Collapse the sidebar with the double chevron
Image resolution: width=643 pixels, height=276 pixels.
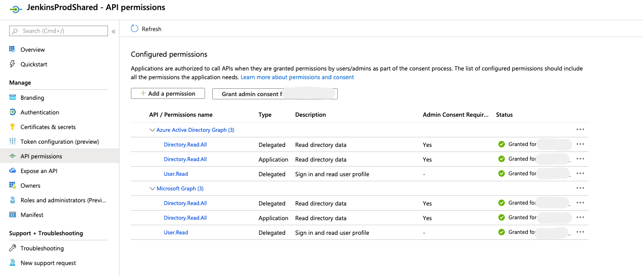[113, 31]
